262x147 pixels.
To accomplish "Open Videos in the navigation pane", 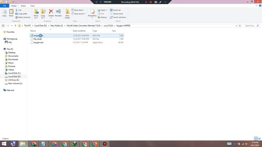I will click(x=11, y=70).
